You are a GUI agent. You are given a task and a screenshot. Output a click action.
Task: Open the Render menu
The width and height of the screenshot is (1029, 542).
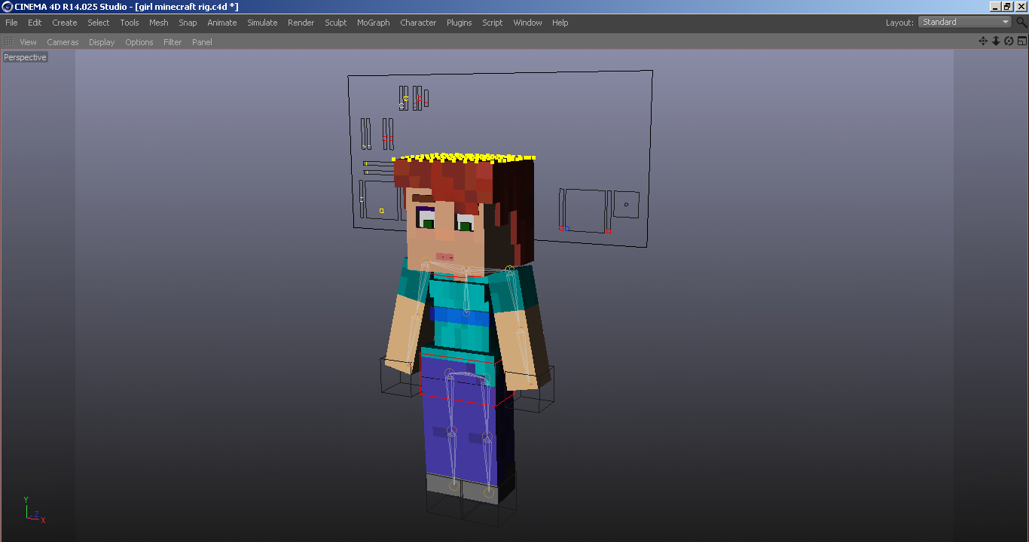[x=301, y=23]
